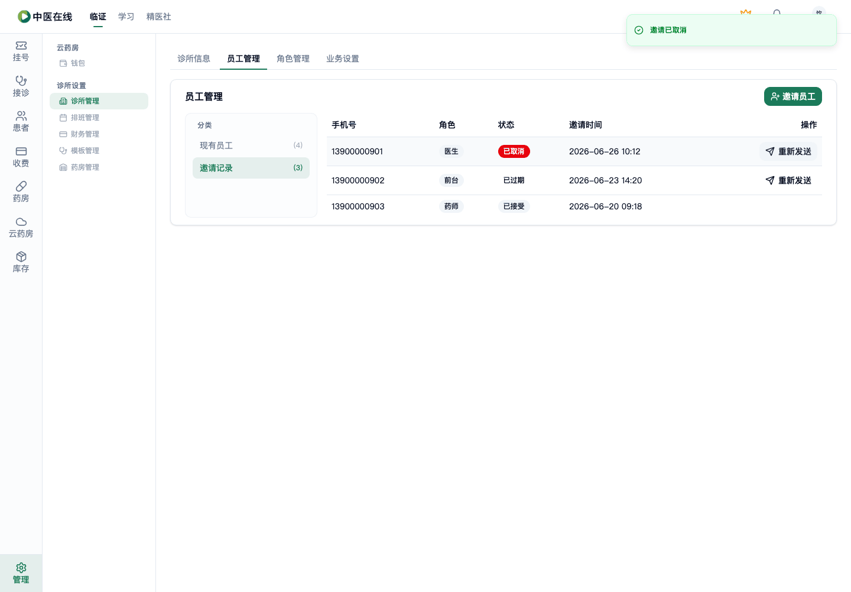Switch to the 临证 top navigation
Image resolution: width=851 pixels, height=592 pixels.
tap(98, 17)
